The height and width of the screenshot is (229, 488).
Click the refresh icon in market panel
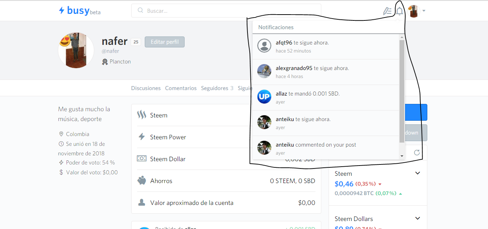pyautogui.click(x=417, y=152)
